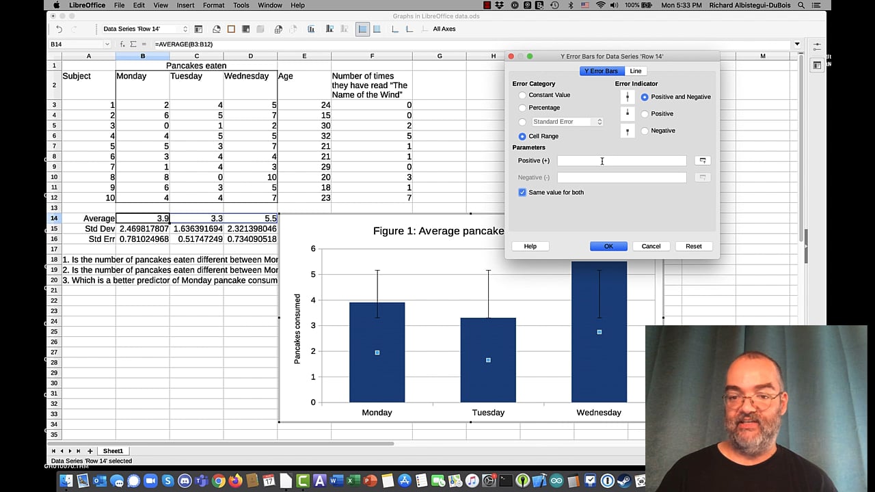Choose the positive-only error indicator image
875x492 pixels.
click(627, 113)
